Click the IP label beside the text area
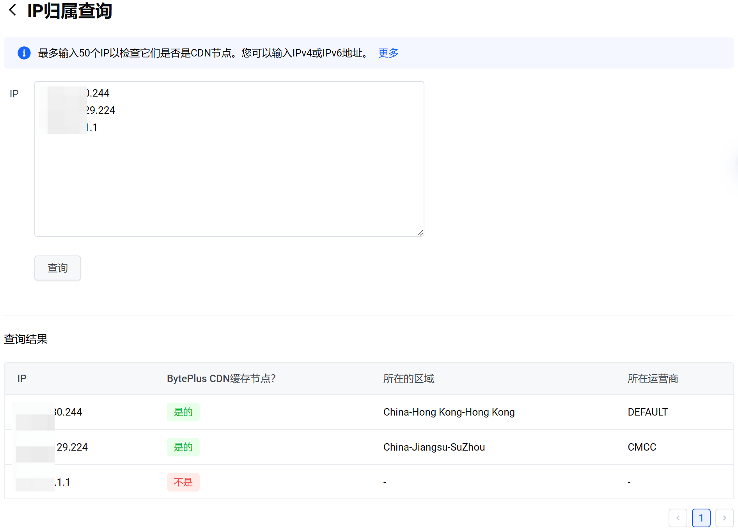 tap(14, 94)
